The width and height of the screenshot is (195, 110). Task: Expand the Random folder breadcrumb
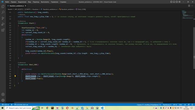click(x=35, y=9)
